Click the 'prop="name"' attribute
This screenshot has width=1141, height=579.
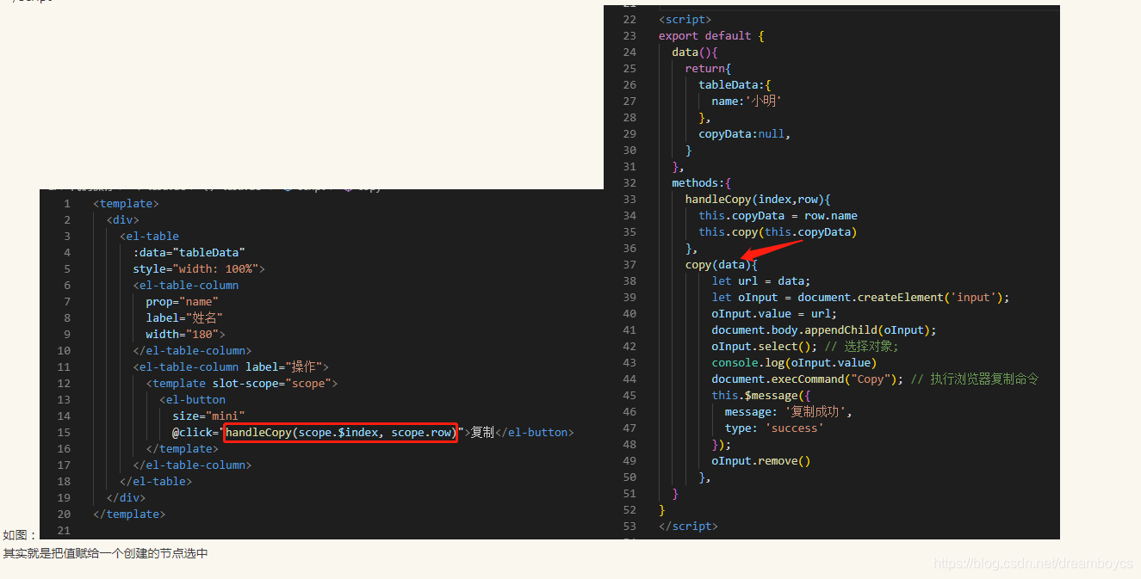pos(182,302)
